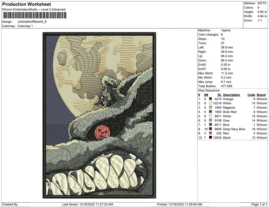269x207 pixels.
Task: Click the Color changes value '9'
Action: [222, 35]
